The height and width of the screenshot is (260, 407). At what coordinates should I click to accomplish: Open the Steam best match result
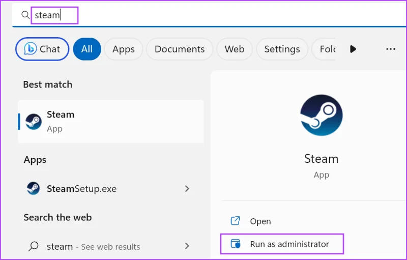pos(111,122)
